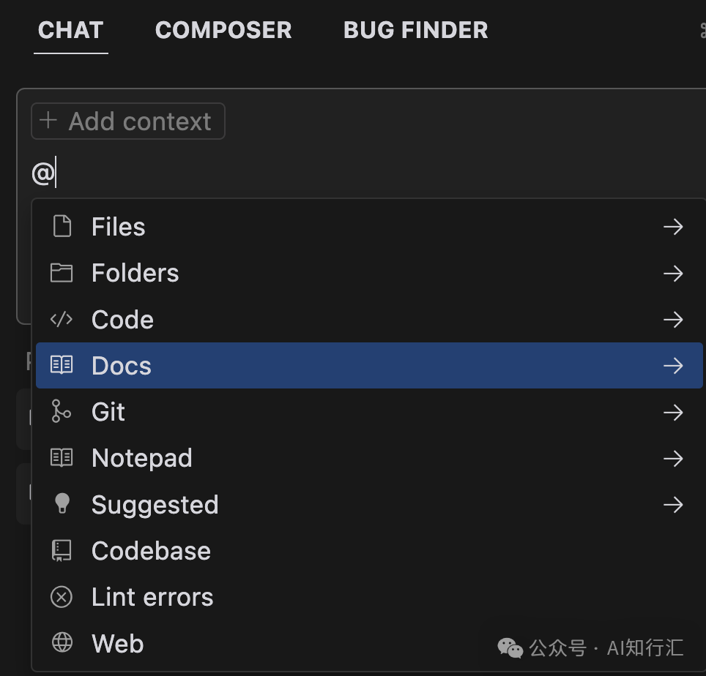Expand the Git submenu arrow
This screenshot has width=706, height=676.
point(673,412)
